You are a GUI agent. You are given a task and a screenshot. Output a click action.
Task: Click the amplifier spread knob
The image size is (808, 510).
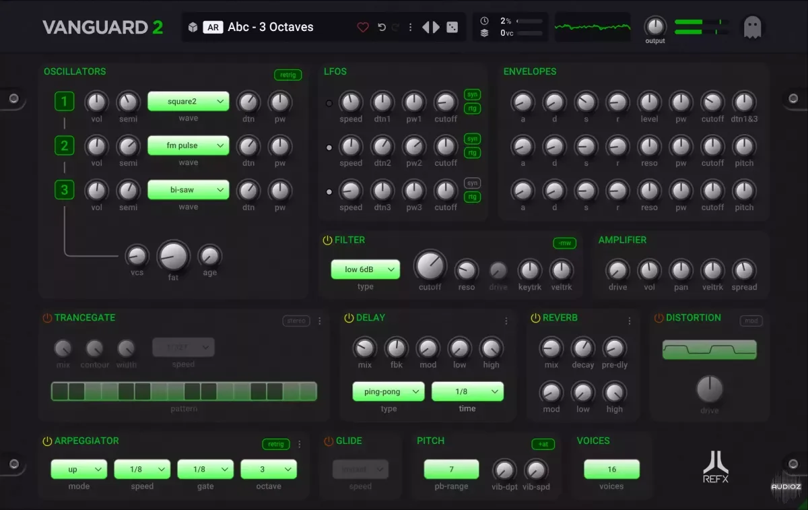click(x=744, y=270)
